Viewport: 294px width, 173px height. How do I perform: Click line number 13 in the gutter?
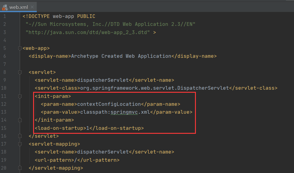(x=4, y=112)
